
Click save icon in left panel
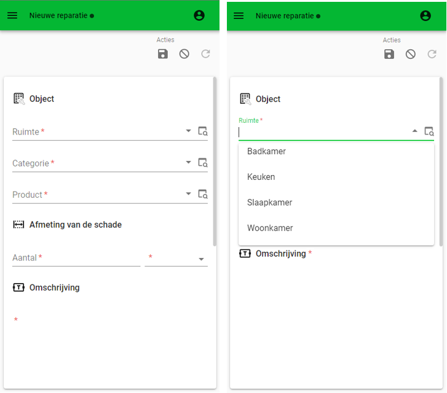(163, 54)
